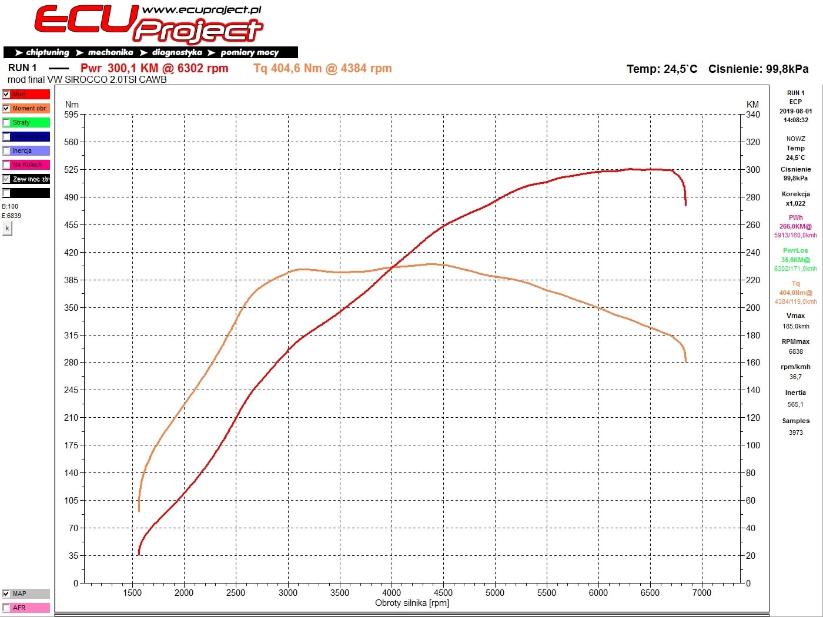
Task: Click the "Temp: 24,5`C" header text
Action: coord(662,69)
